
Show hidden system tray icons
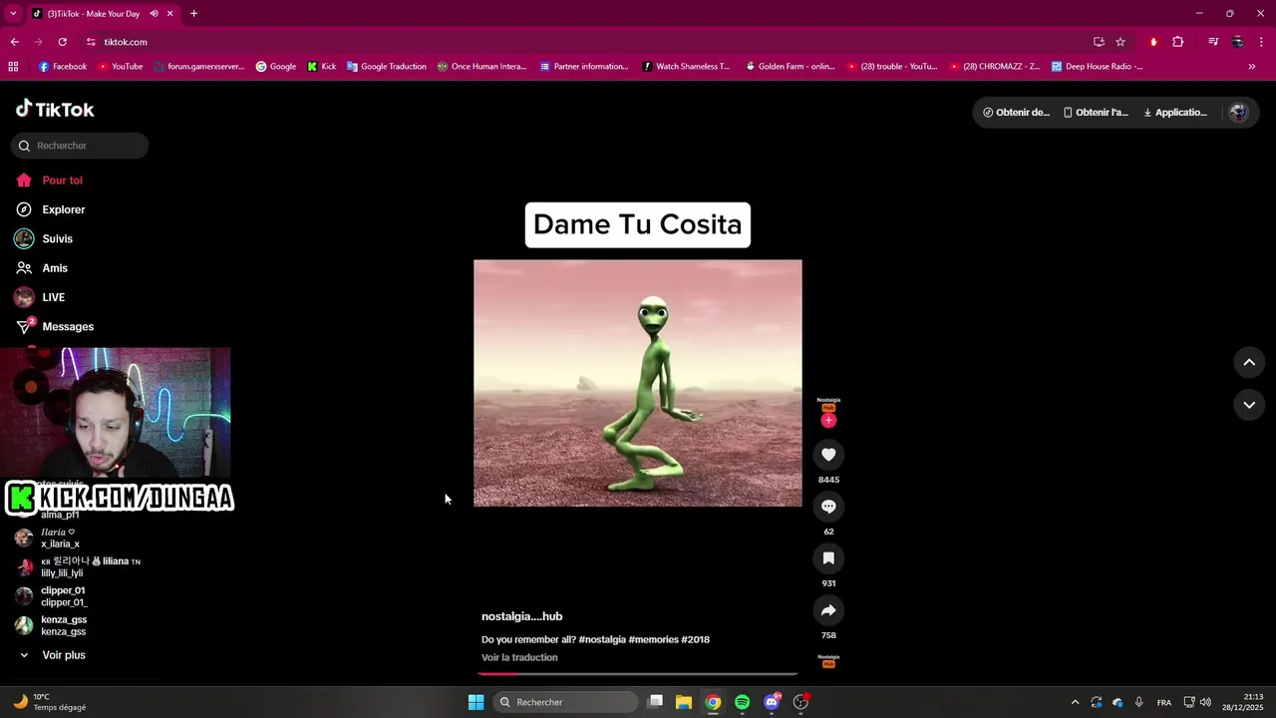tap(1075, 702)
